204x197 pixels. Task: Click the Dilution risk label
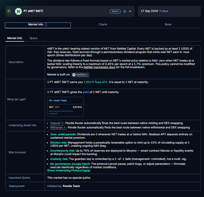click(58, 143)
